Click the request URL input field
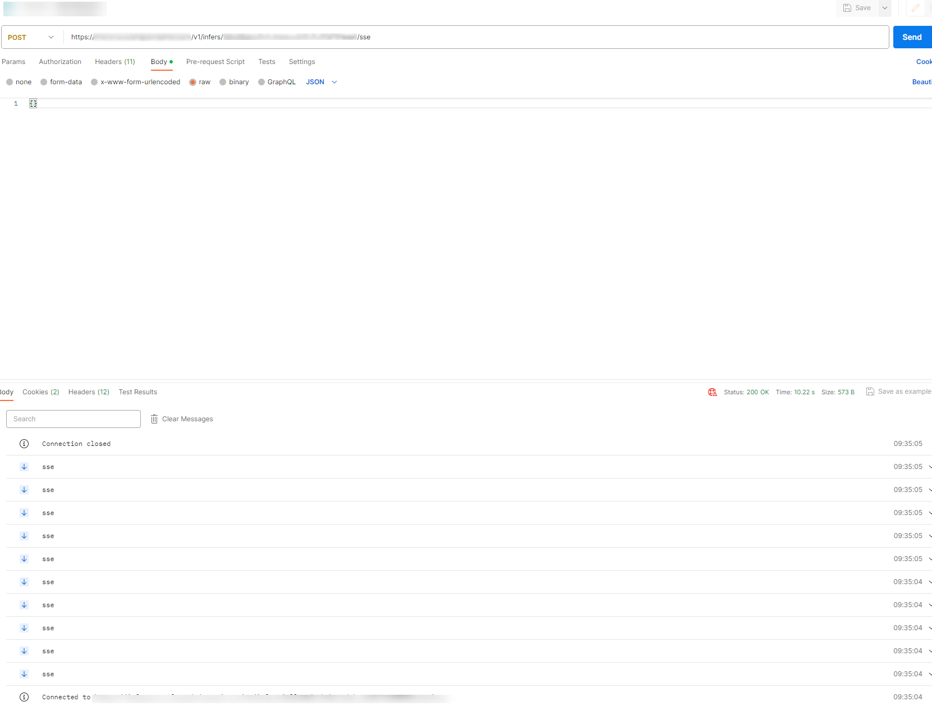This screenshot has width=932, height=706. pyautogui.click(x=476, y=37)
